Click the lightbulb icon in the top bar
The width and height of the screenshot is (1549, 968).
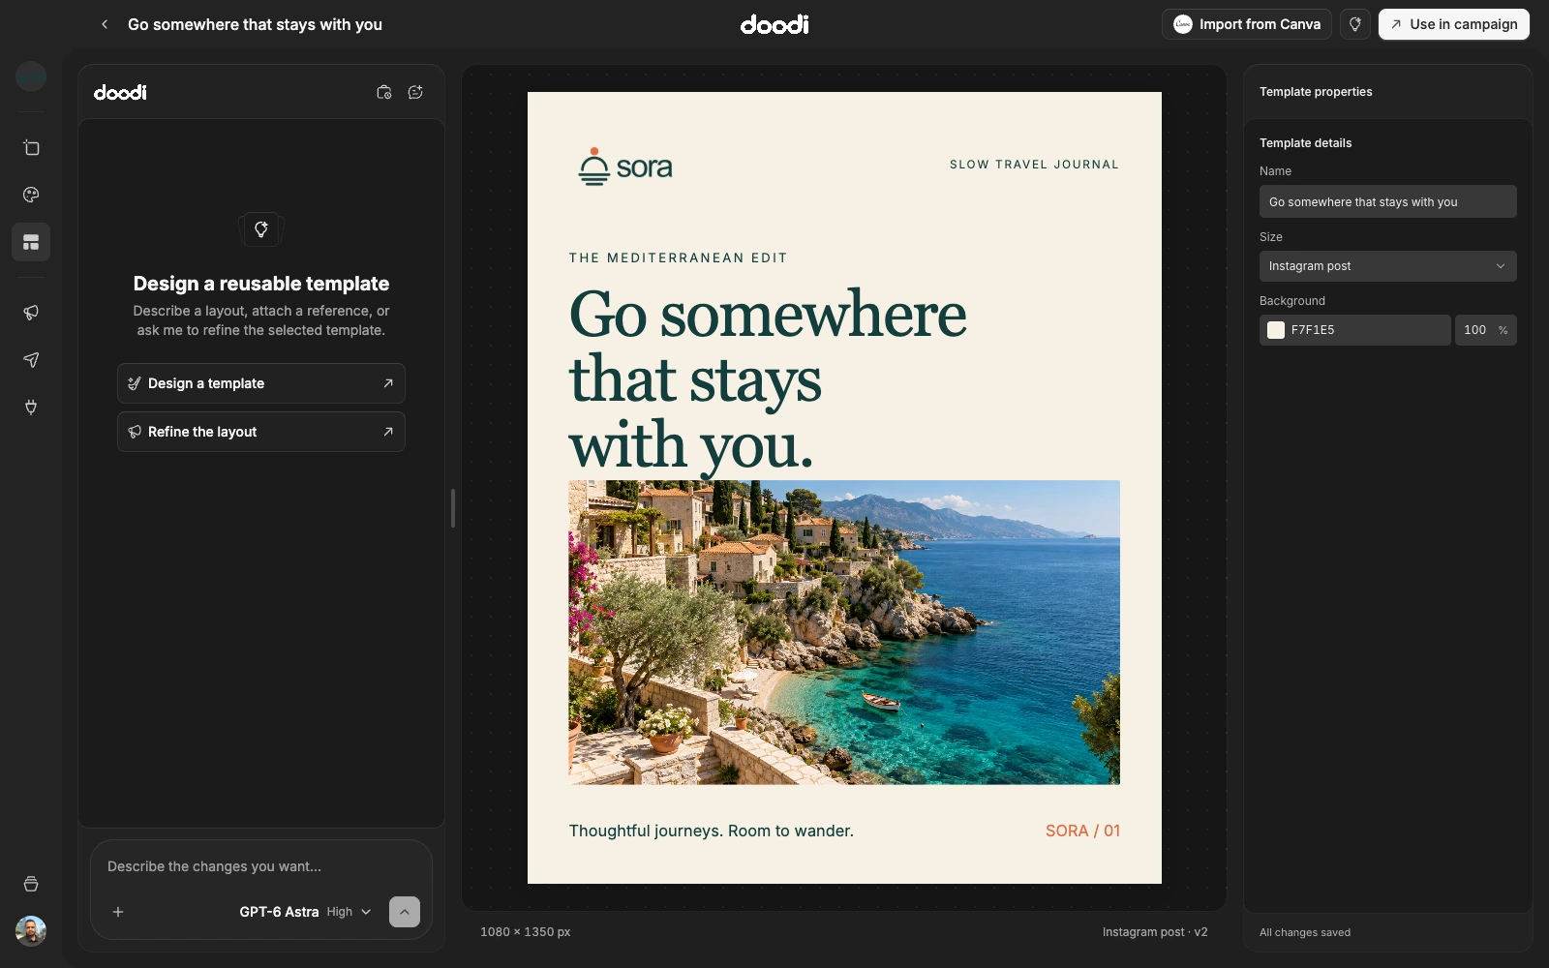[x=1355, y=24]
